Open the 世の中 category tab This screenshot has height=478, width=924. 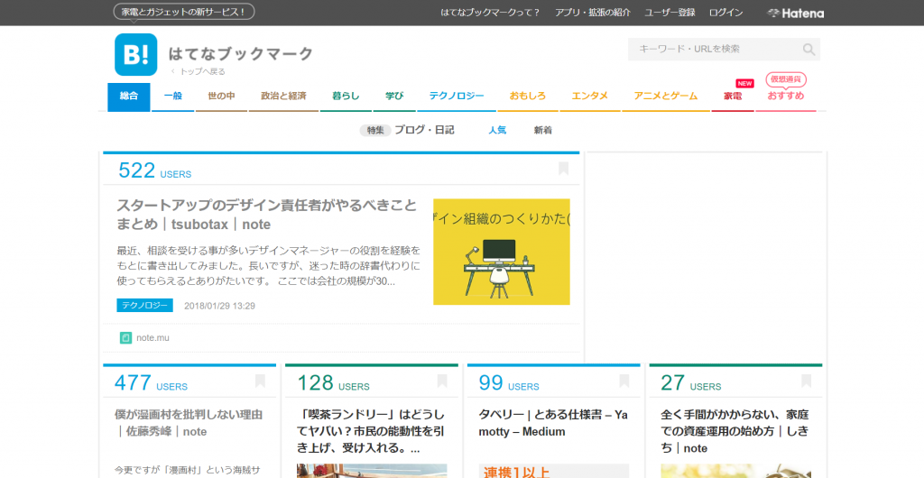click(x=221, y=97)
